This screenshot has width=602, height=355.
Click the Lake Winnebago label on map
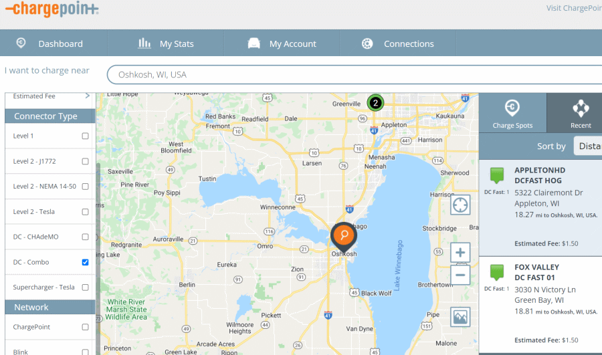click(x=399, y=265)
